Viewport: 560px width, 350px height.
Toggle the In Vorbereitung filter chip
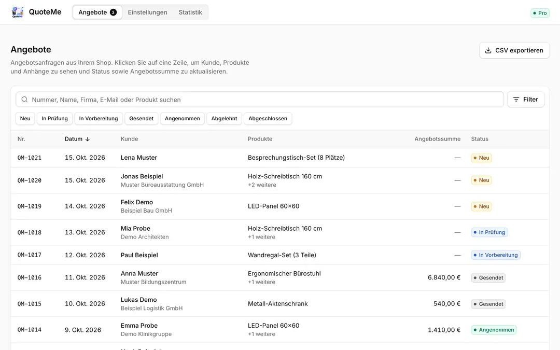click(x=99, y=119)
